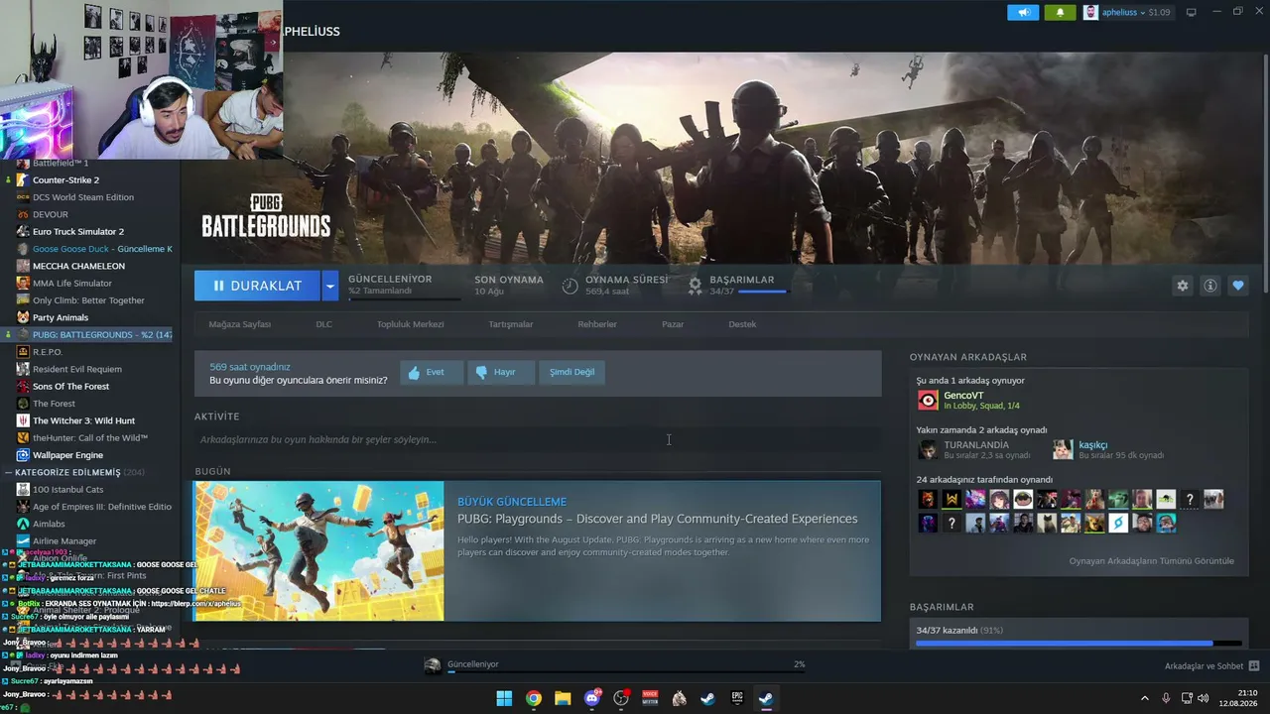Add PUBG to favorites with heart icon

click(x=1238, y=286)
